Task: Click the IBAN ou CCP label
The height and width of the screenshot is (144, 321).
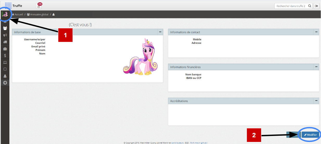Action: click(193, 78)
